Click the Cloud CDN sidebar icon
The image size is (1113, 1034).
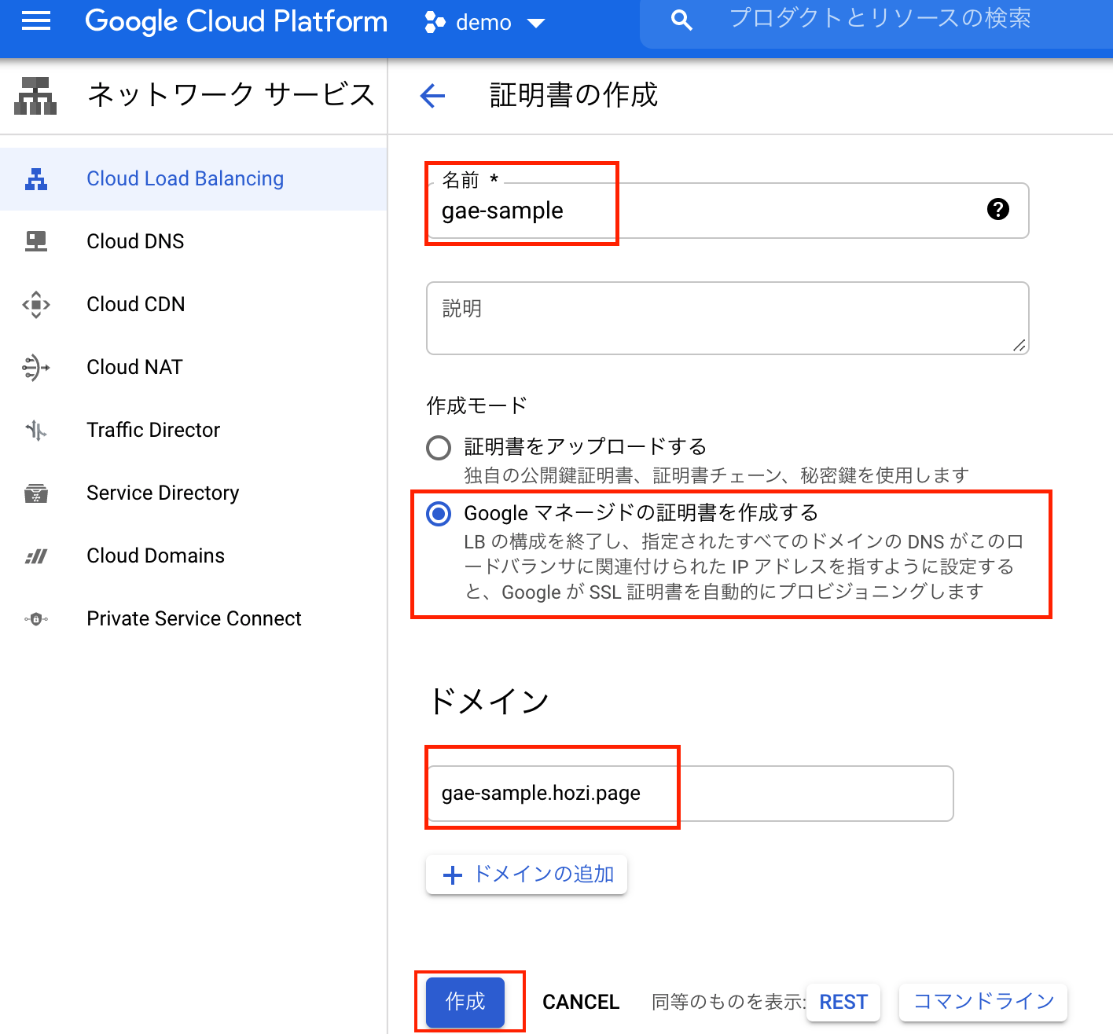coord(36,304)
